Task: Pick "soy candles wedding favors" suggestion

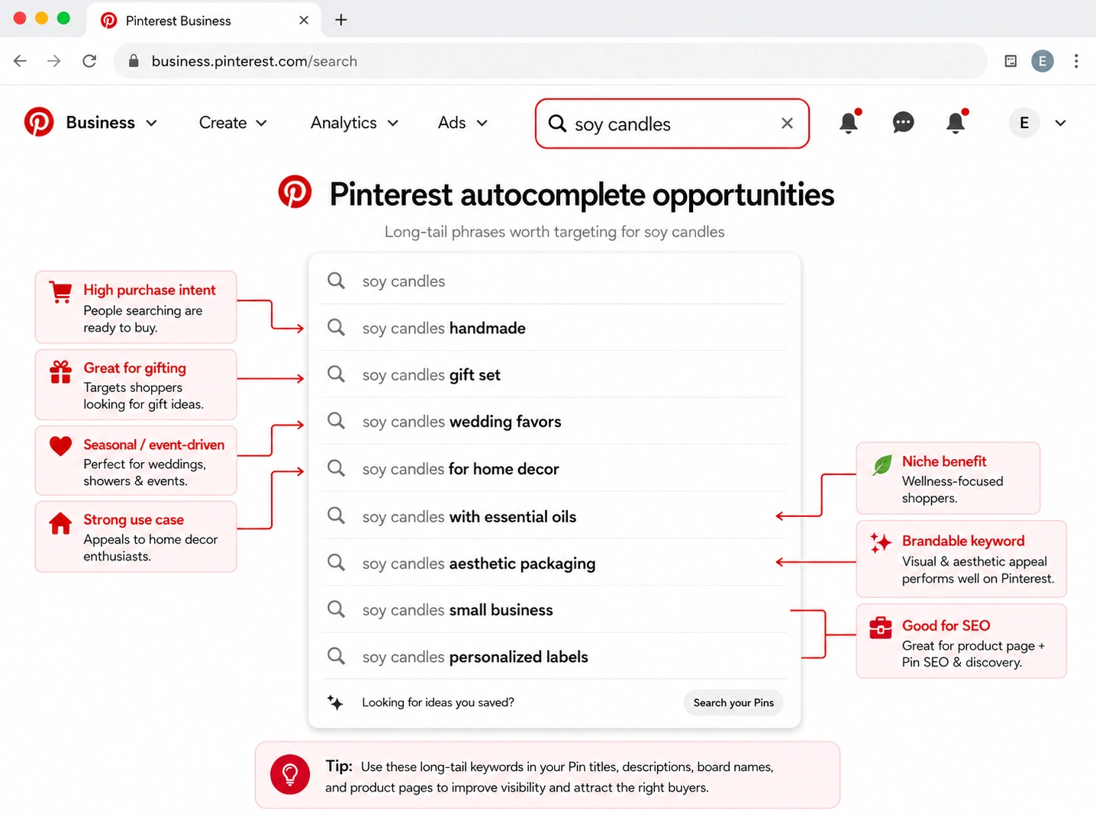Action: click(554, 422)
